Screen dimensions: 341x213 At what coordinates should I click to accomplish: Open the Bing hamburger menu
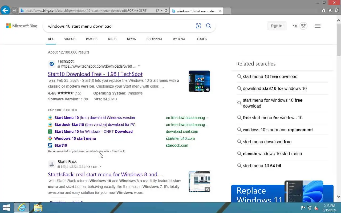pyautogui.click(x=318, y=26)
